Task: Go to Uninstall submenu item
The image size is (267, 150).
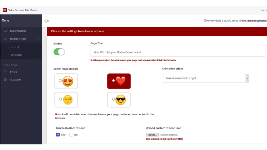Action: (16, 55)
